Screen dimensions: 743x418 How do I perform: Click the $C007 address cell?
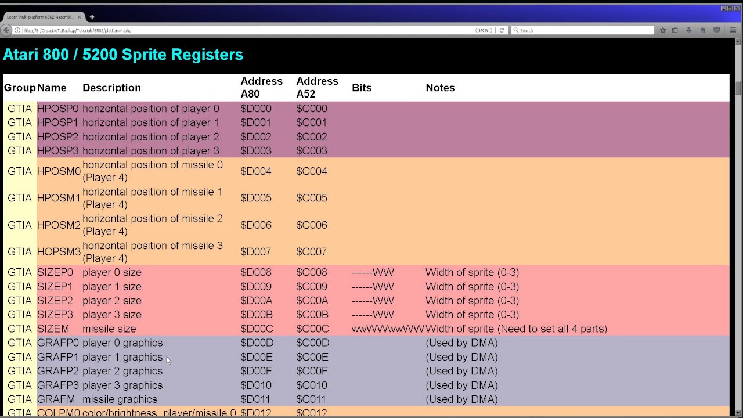tap(312, 252)
